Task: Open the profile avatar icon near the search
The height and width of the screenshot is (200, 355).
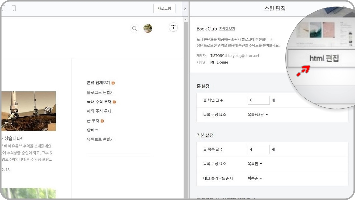Action: click(148, 28)
